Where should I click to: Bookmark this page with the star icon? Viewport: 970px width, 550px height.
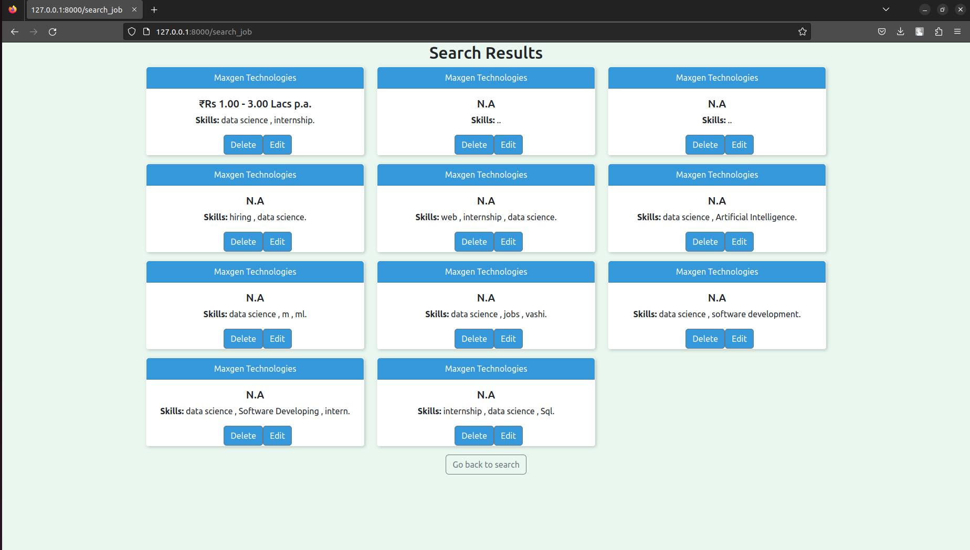coord(802,32)
